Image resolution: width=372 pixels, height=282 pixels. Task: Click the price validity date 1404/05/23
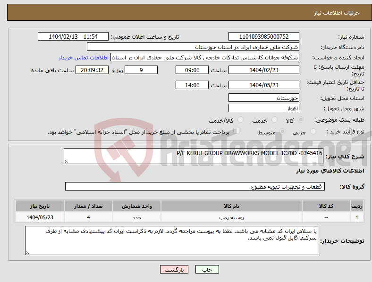[x=263, y=85]
